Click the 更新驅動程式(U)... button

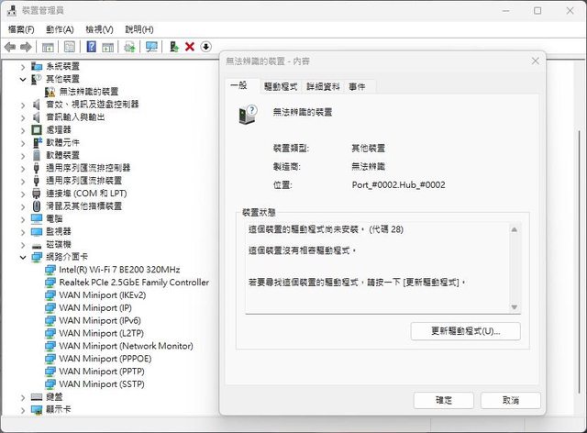point(466,330)
